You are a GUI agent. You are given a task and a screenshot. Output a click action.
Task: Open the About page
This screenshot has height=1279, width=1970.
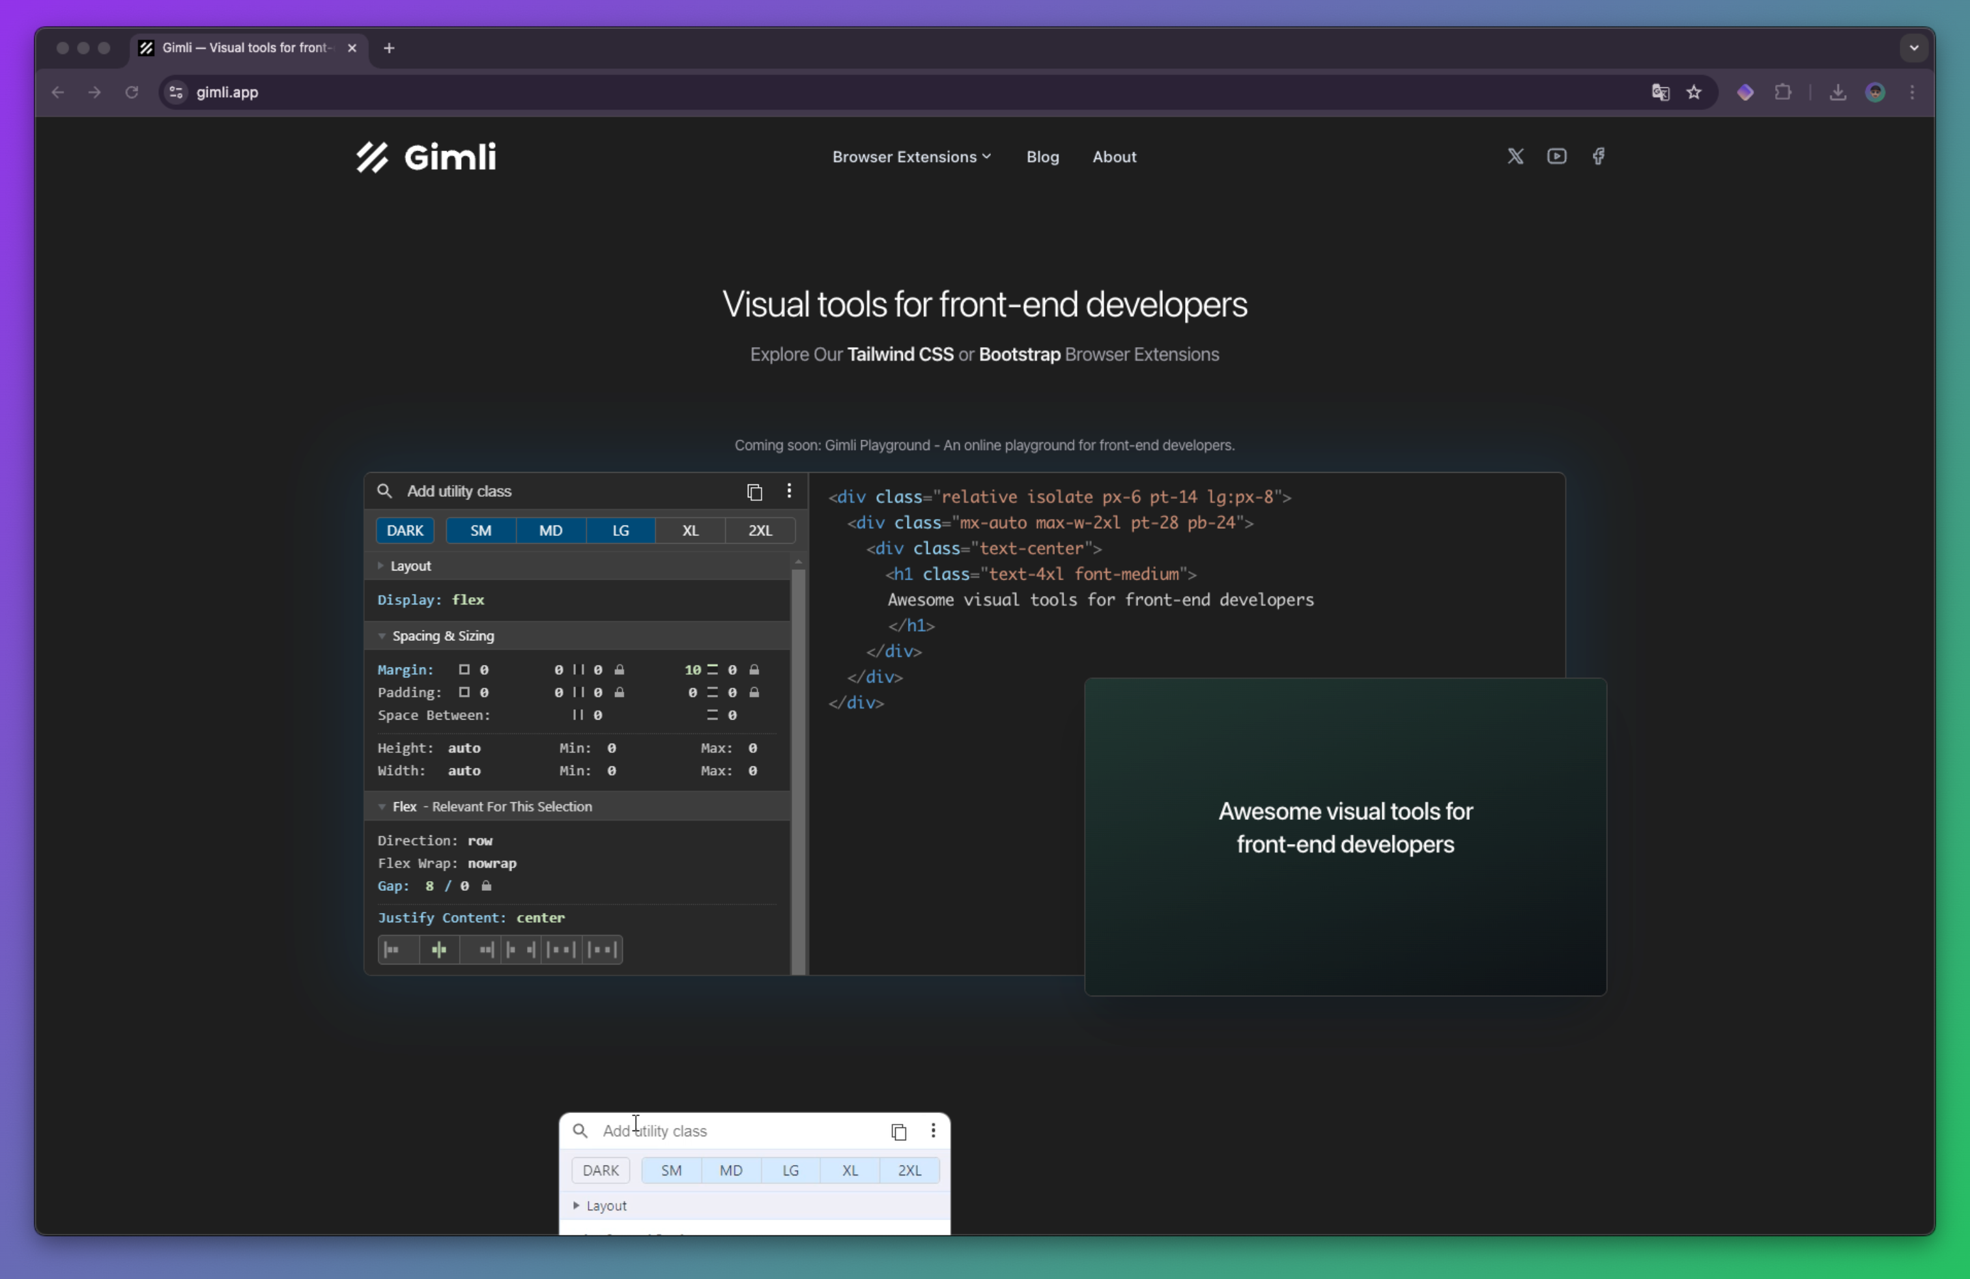pyautogui.click(x=1114, y=157)
